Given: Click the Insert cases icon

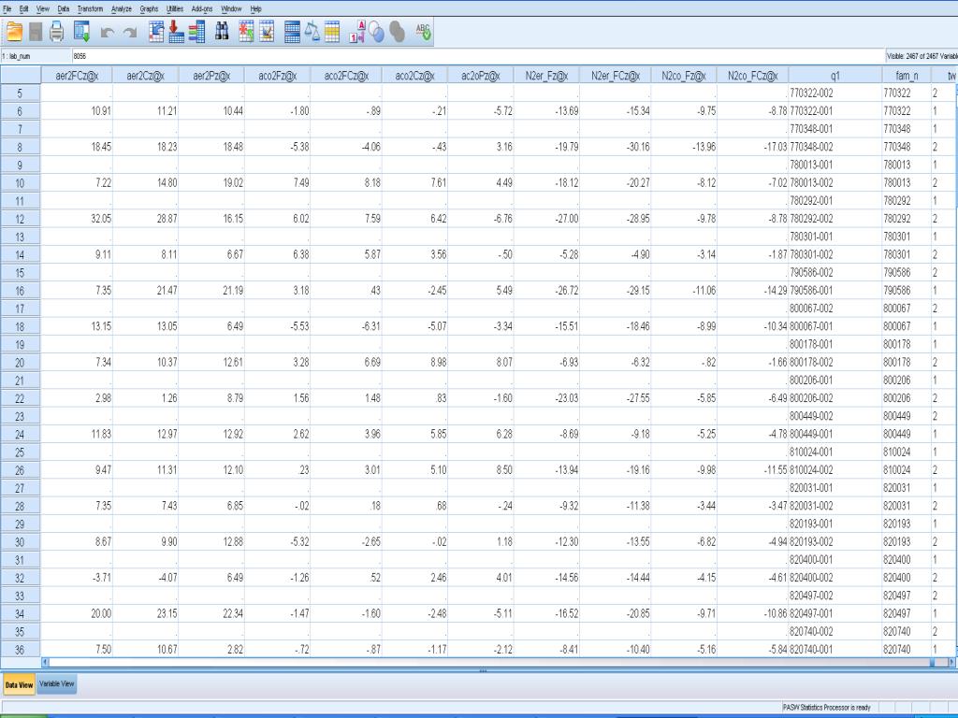Looking at the screenshot, I should coord(246,32).
